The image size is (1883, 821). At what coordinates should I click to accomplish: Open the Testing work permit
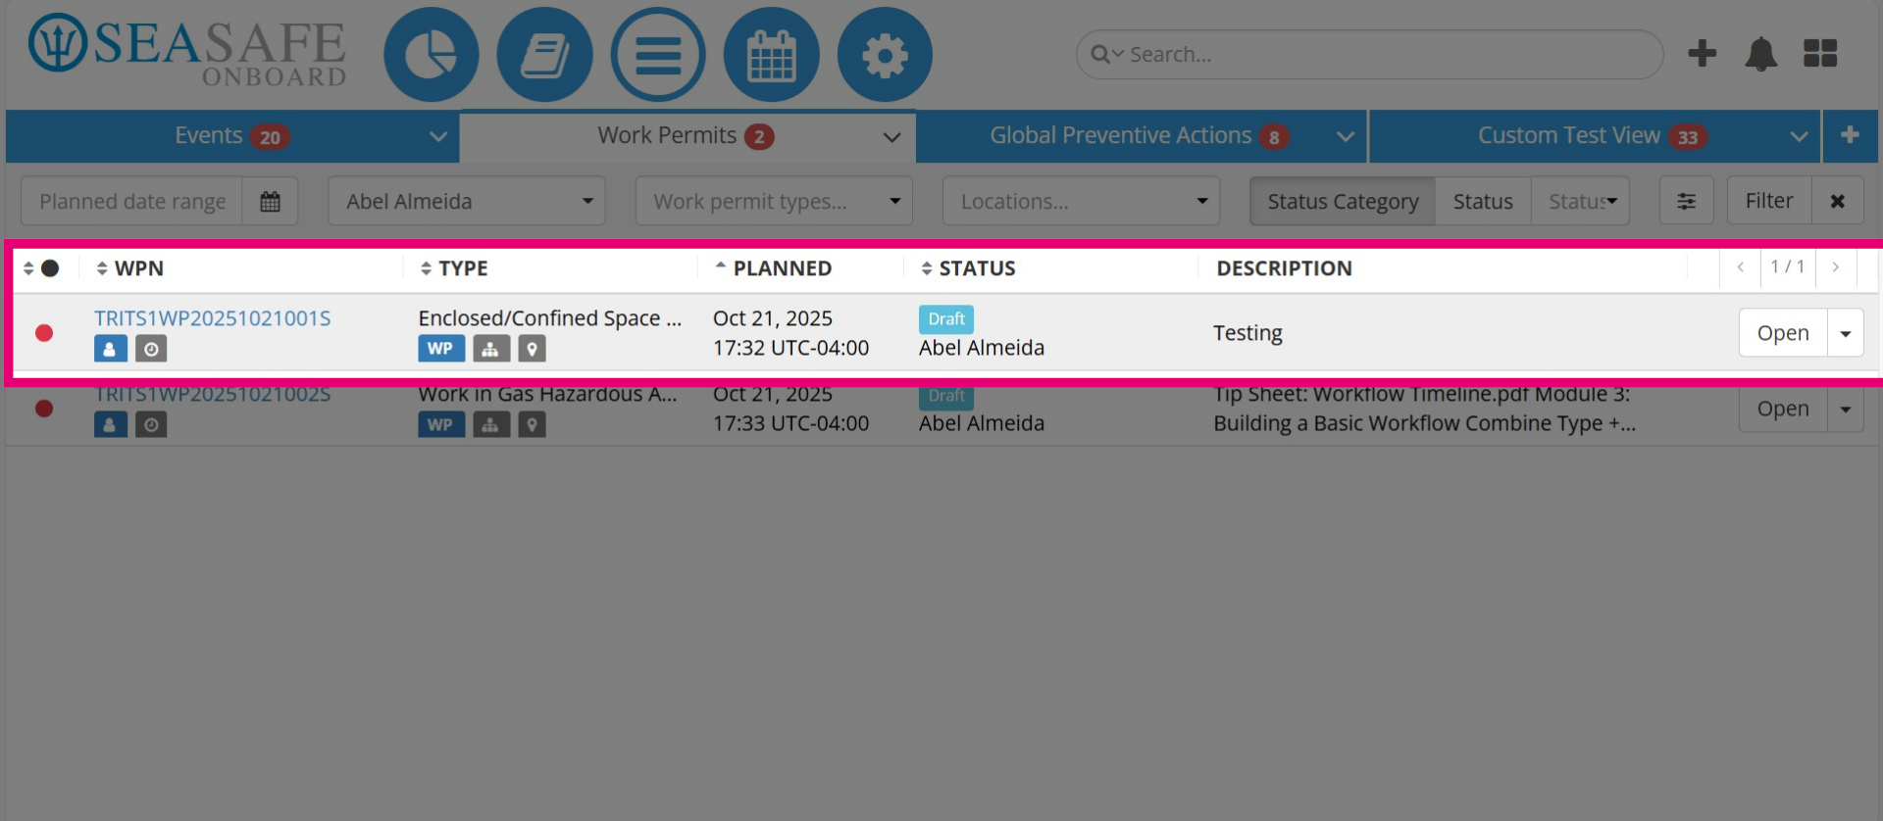1783,333
